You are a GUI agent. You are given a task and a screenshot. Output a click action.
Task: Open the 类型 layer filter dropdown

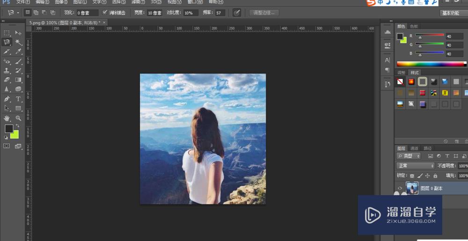tap(409, 156)
